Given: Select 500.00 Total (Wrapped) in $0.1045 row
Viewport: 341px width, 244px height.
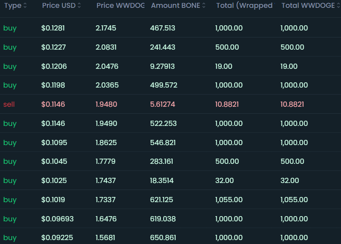Looking at the screenshot, I should (227, 161).
